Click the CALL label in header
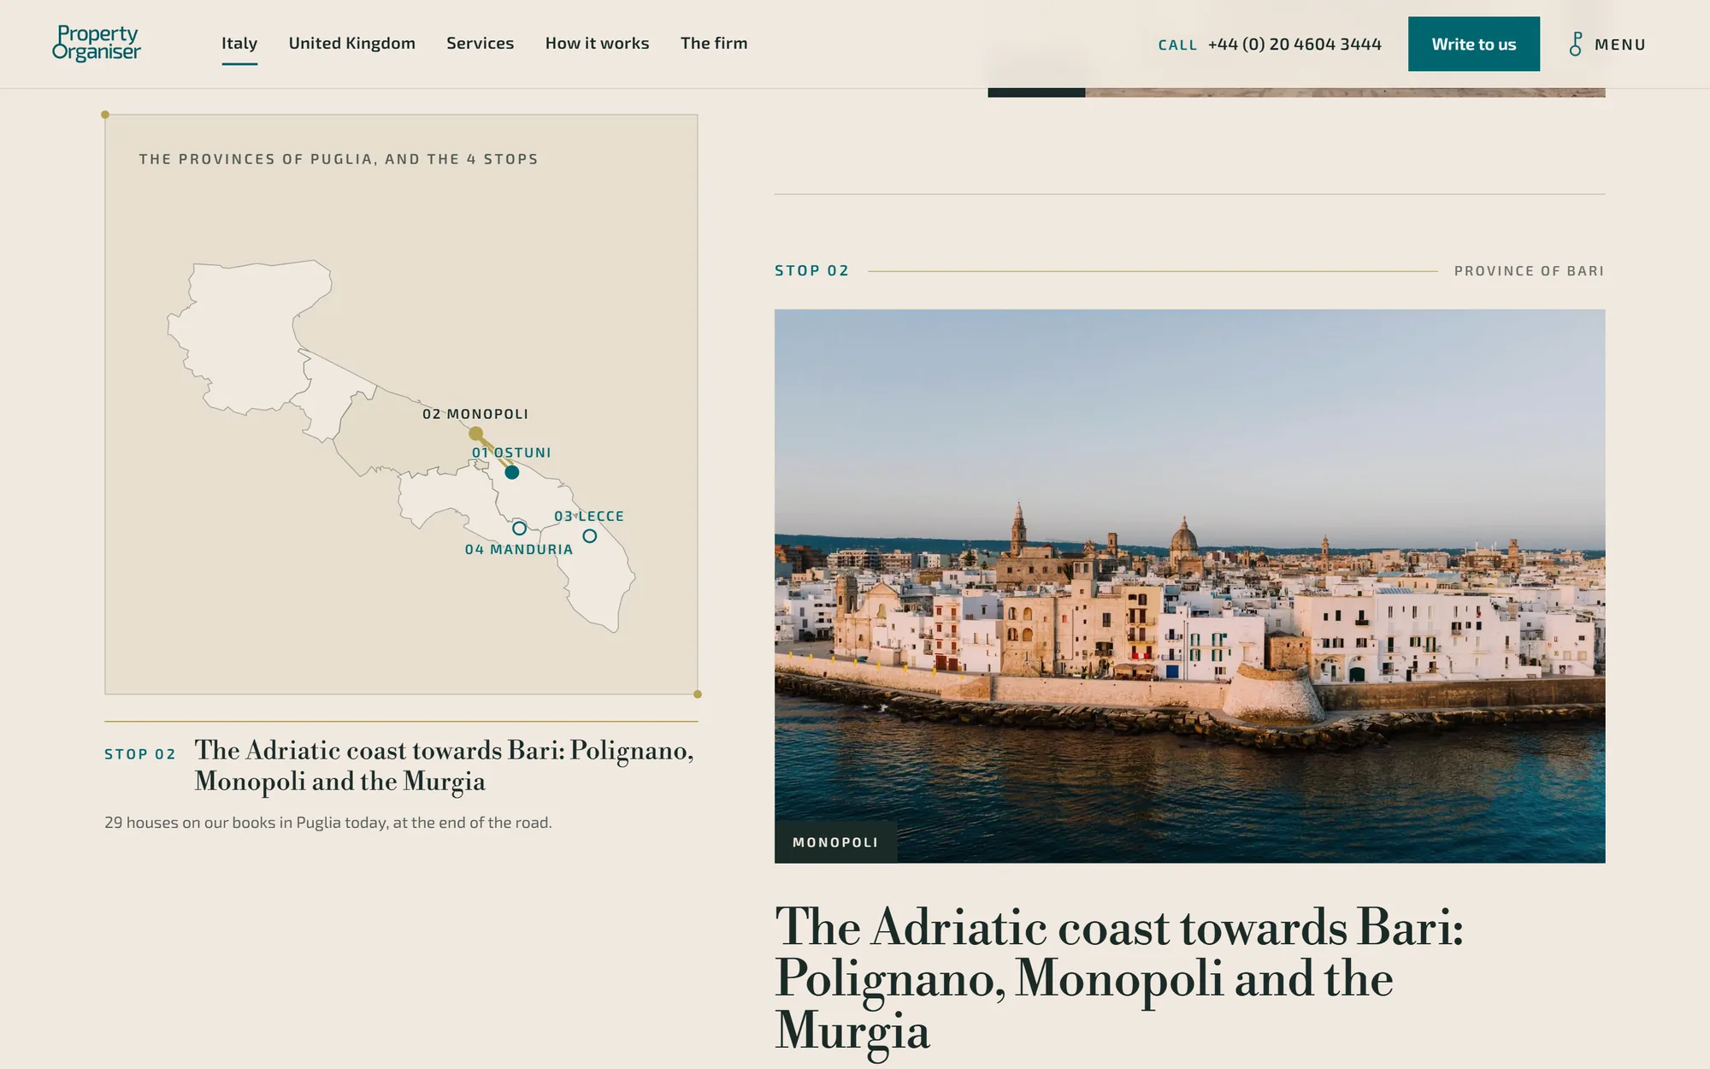Screen dimensions: 1710x1069 coord(1177,45)
